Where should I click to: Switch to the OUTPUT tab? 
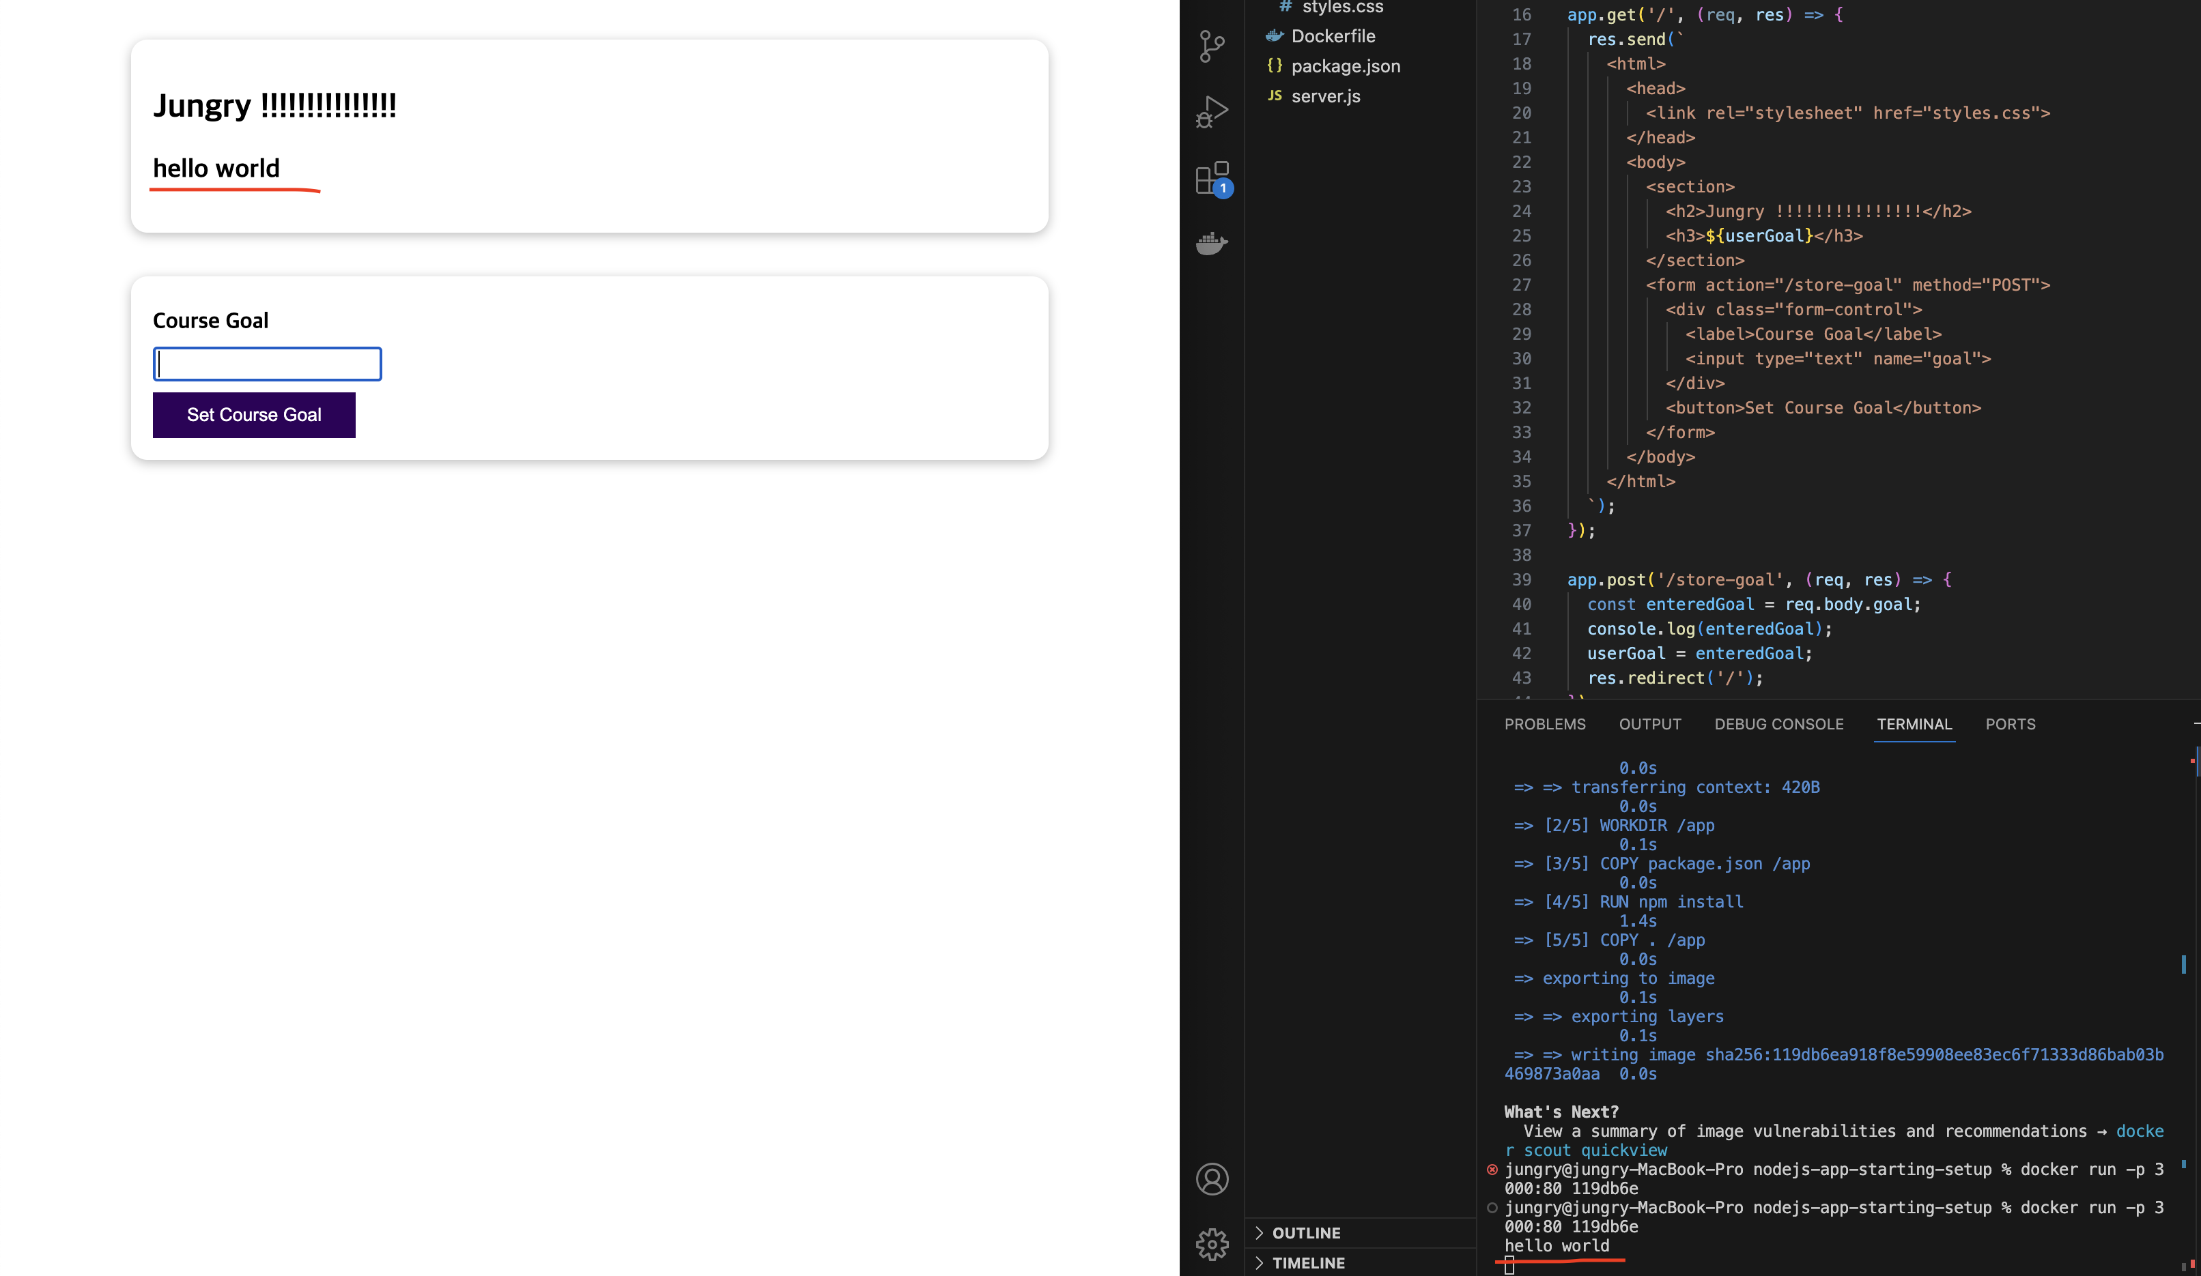[x=1649, y=725]
